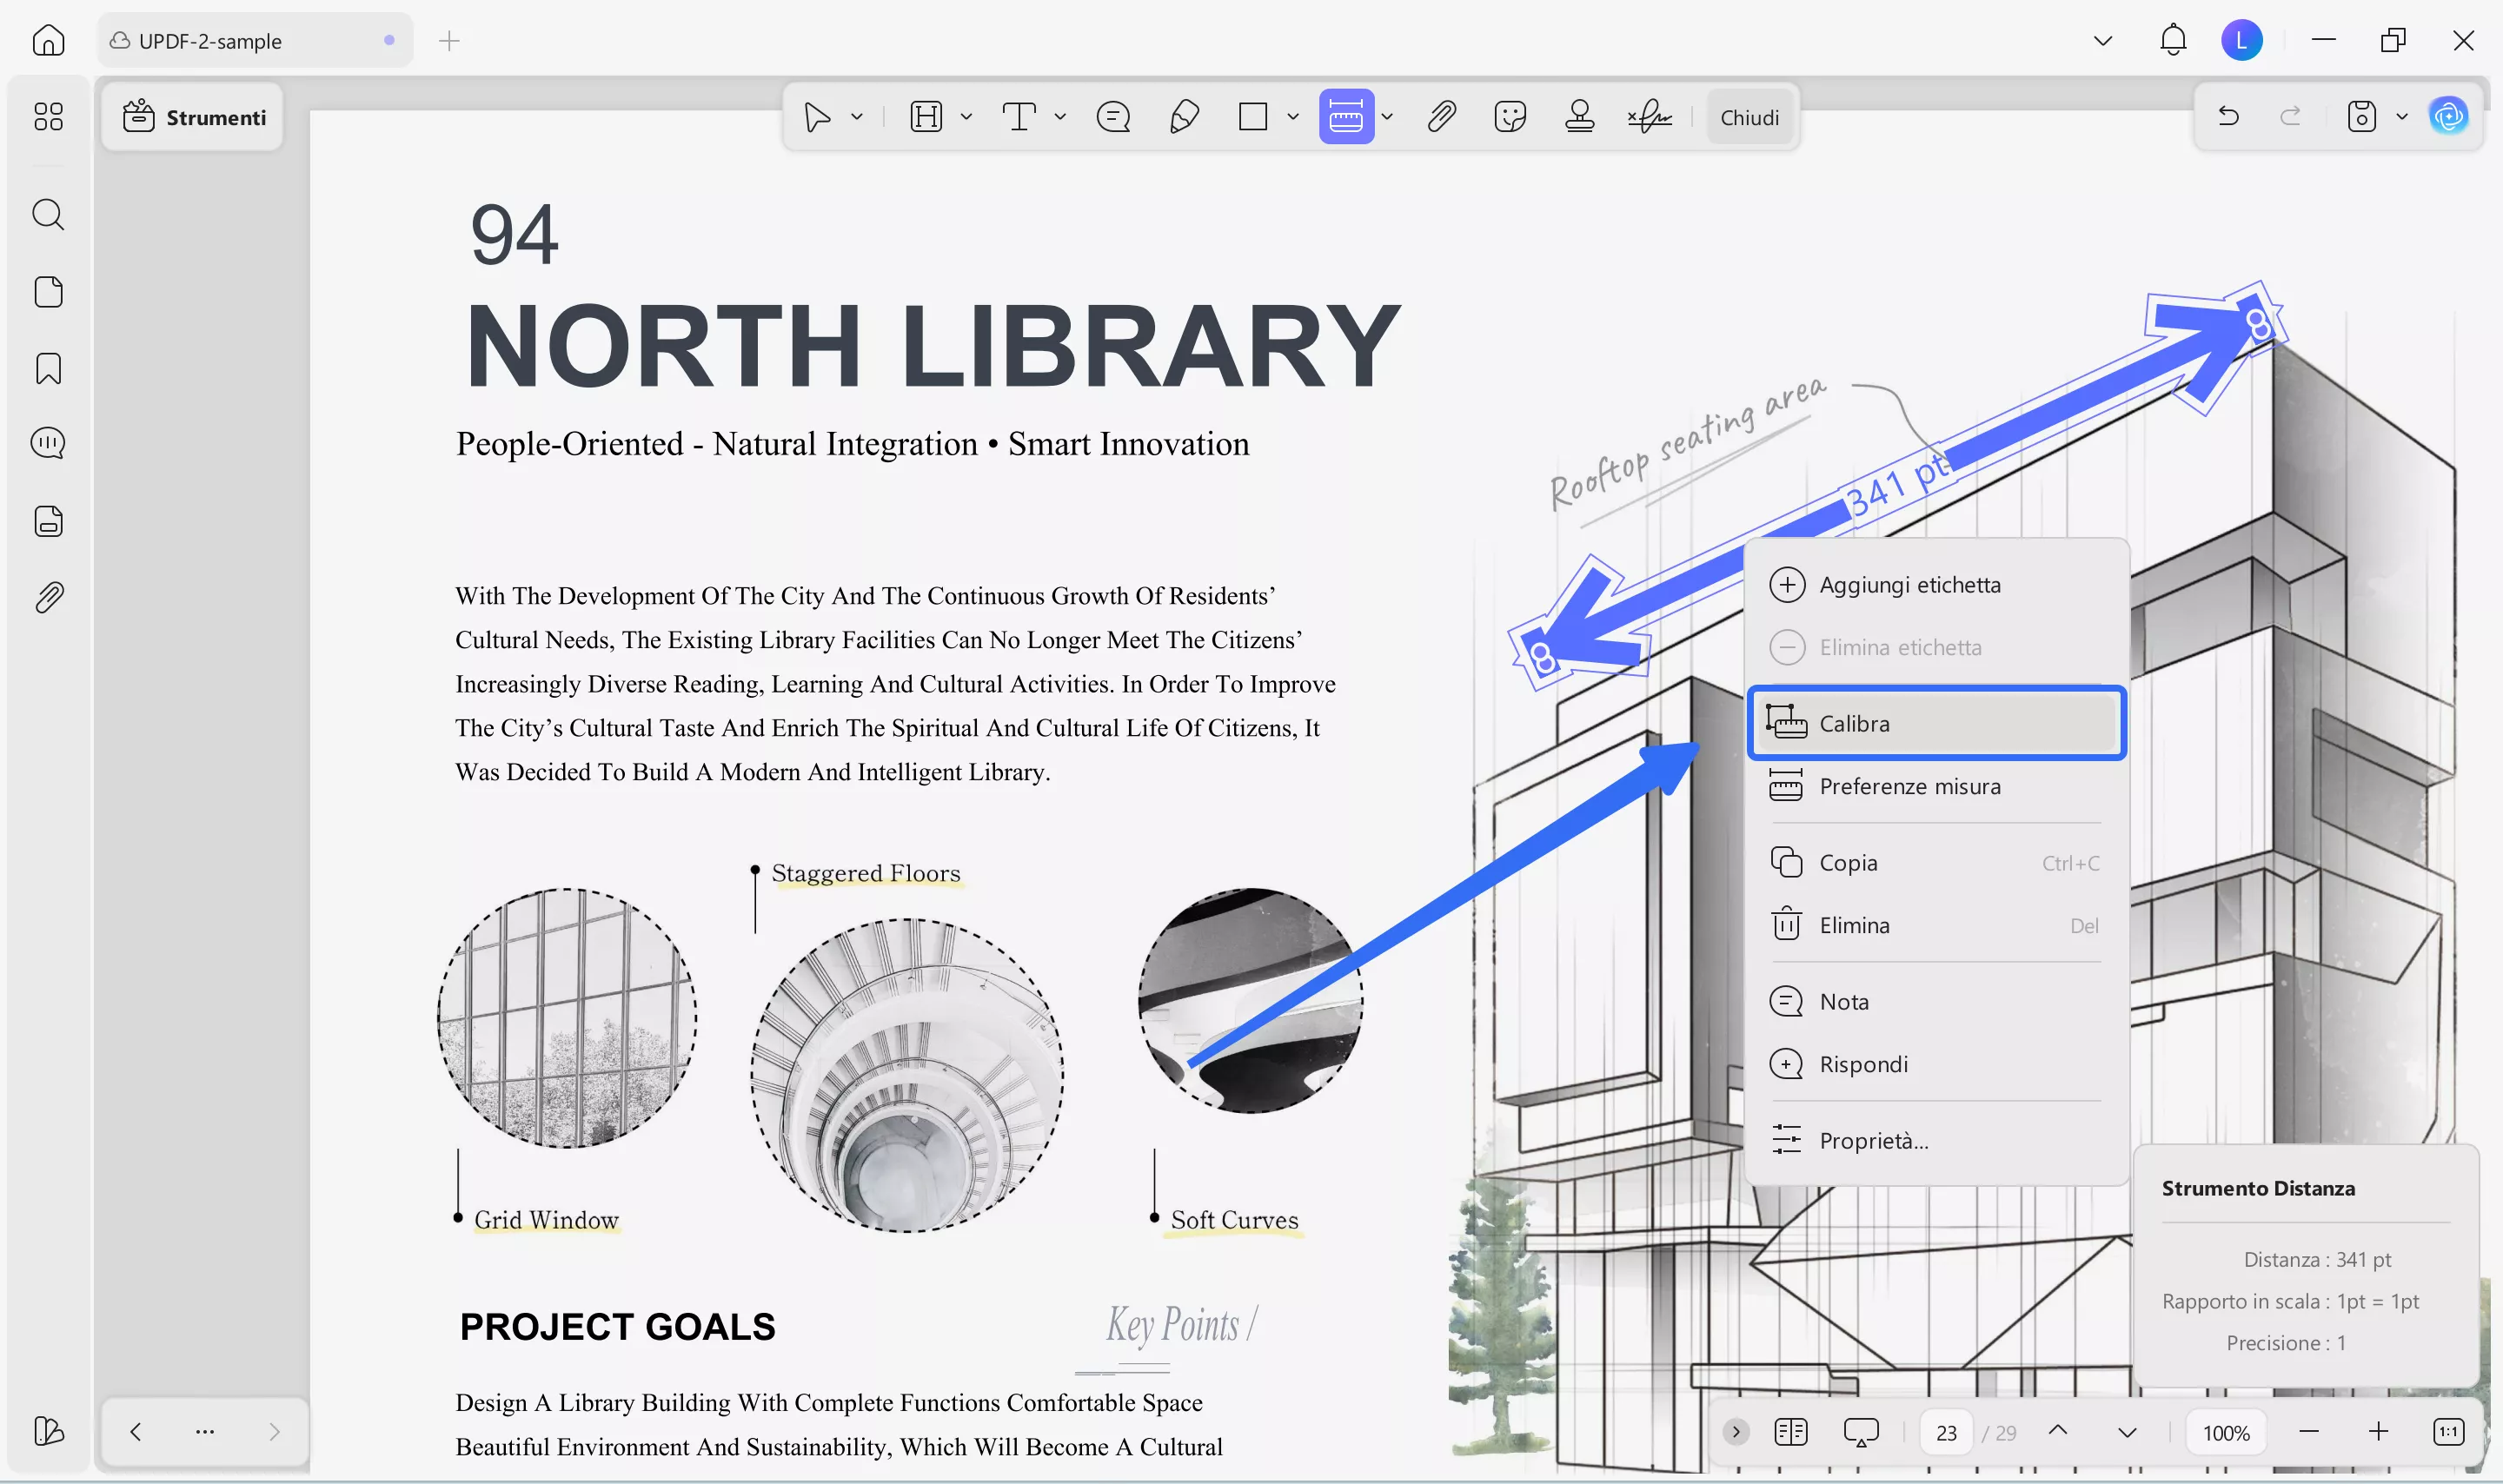Viewport: 2503px width, 1484px height.
Task: Open the Strumenti button
Action: [x=193, y=117]
